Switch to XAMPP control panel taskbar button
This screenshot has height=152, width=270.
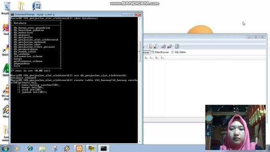click(79, 148)
